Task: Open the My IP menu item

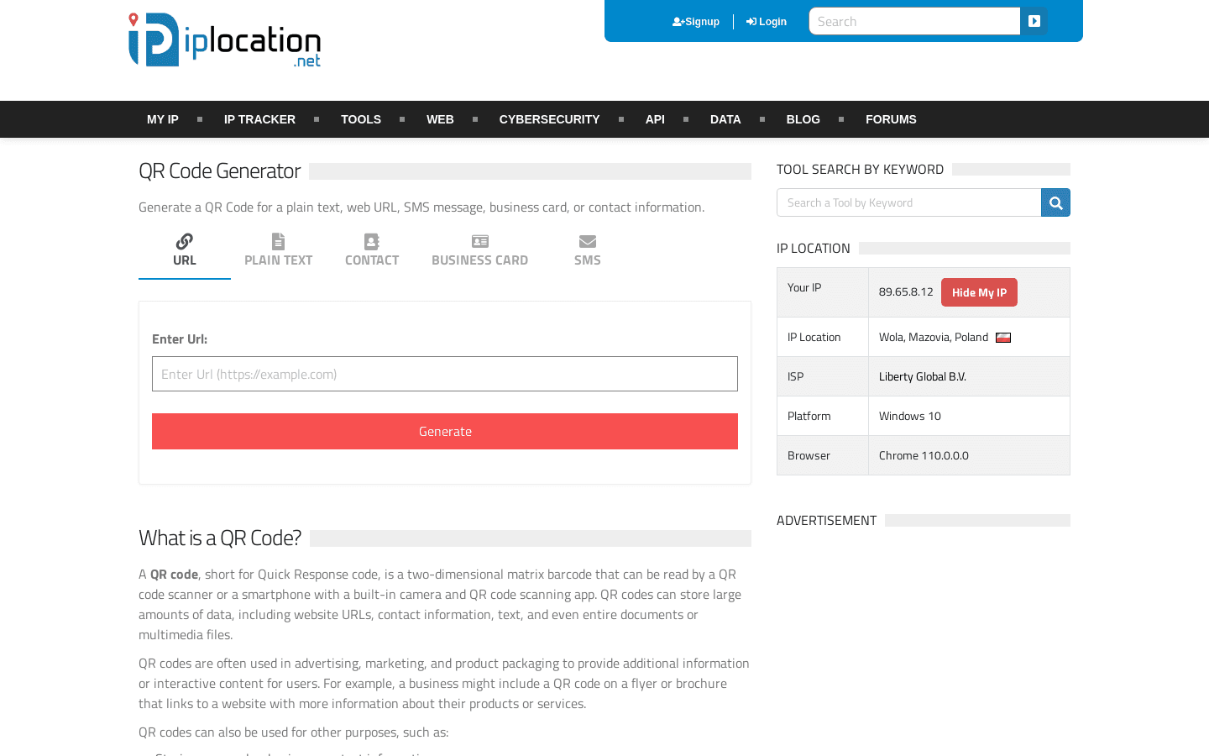Action: pyautogui.click(x=163, y=119)
